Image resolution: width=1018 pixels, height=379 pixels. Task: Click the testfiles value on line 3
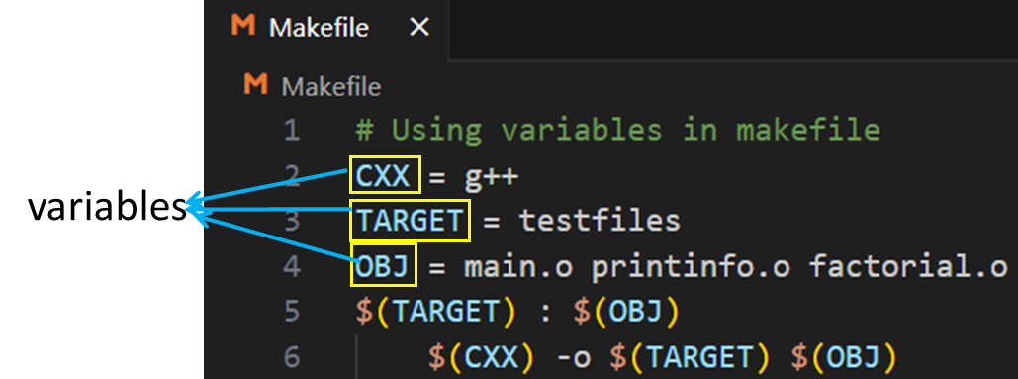[x=600, y=222]
